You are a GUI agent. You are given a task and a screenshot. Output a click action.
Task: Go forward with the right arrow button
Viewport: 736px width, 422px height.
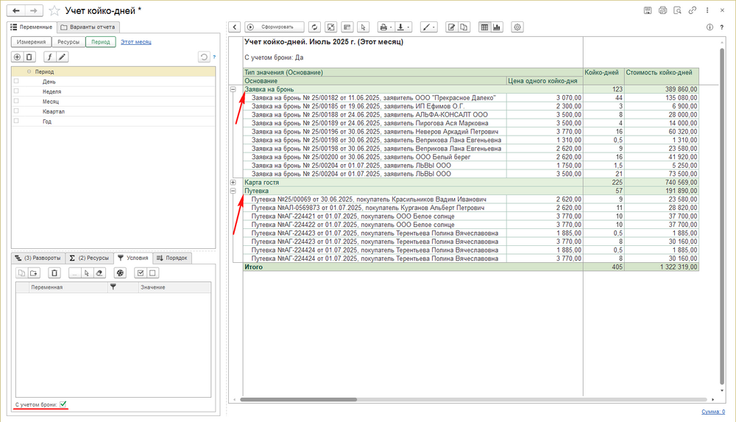(33, 10)
